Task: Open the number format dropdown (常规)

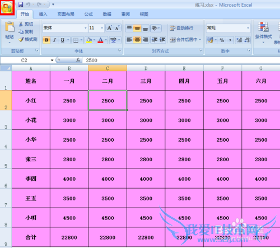Action: pyautogui.click(x=248, y=28)
